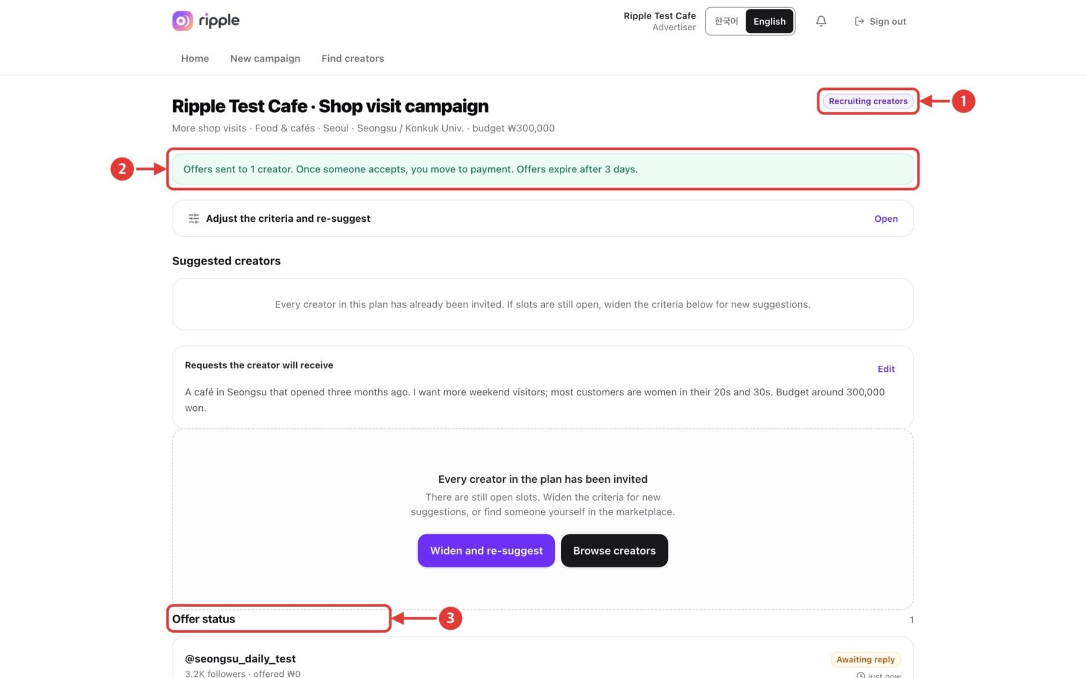The height and width of the screenshot is (678, 1086).
Task: Click the campaign details line with budget ₩300,000
Action: [x=363, y=128]
